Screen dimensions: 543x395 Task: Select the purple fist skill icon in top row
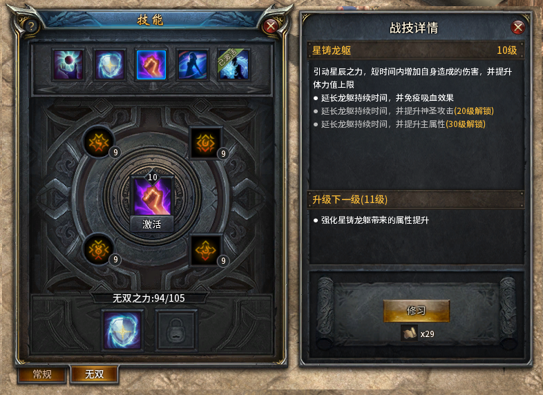pos(151,65)
